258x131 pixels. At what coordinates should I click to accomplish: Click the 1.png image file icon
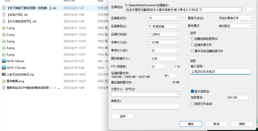[4, 28]
